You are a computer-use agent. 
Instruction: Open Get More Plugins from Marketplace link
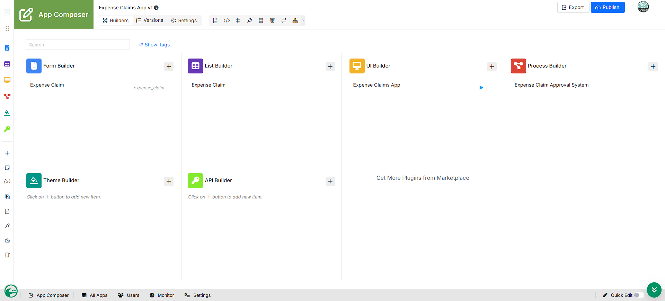(x=423, y=178)
